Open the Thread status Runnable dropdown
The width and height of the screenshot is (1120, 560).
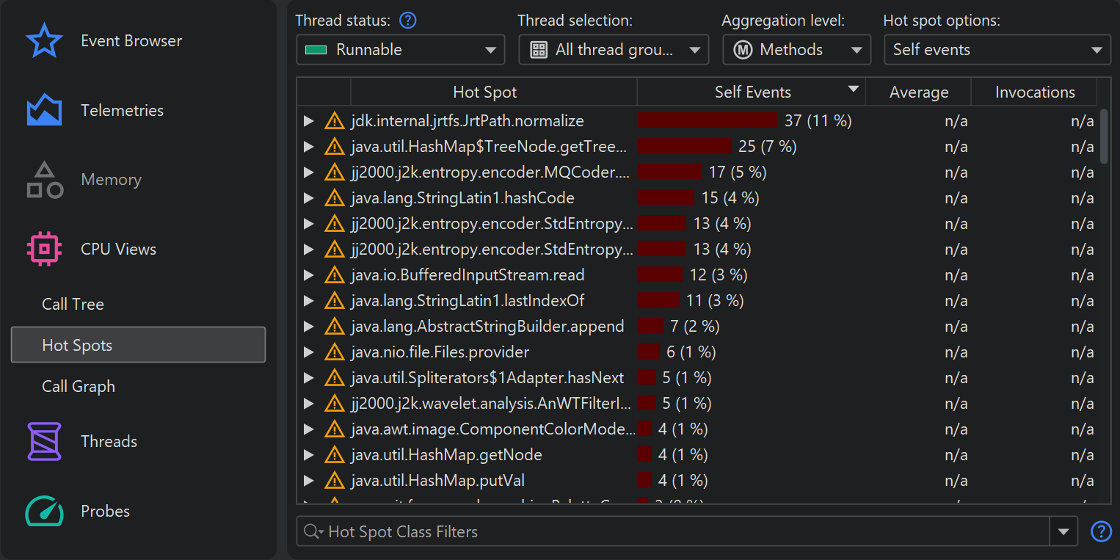(x=401, y=50)
